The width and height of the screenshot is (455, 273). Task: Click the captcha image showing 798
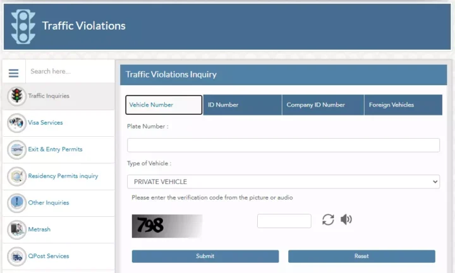pyautogui.click(x=167, y=226)
